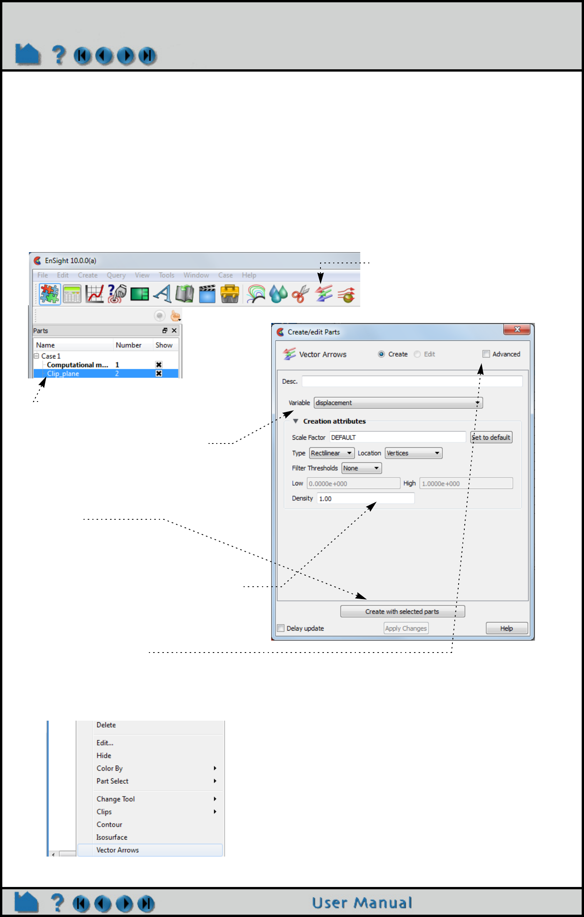Screen dimensions: 584x917
Task: Go to previous page using footer navigation
Action: point(103,904)
